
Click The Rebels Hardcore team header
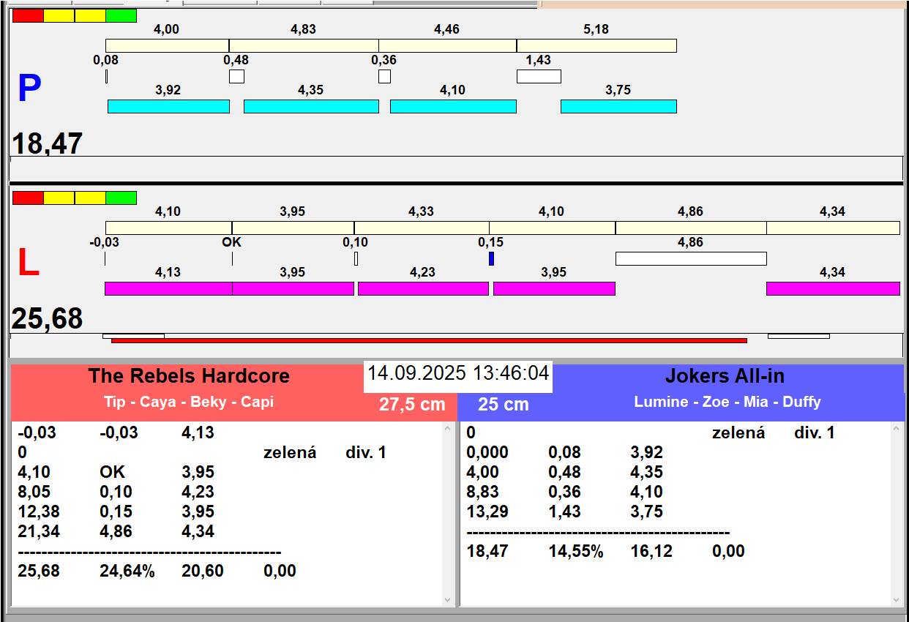coord(189,376)
